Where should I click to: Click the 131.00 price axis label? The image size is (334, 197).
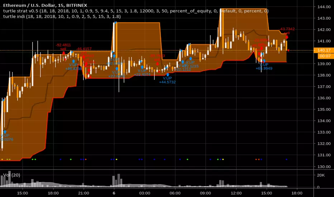click(324, 155)
